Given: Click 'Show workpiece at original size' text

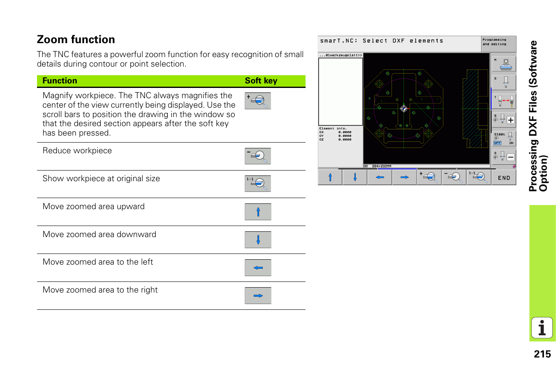Looking at the screenshot, I should point(101,179).
